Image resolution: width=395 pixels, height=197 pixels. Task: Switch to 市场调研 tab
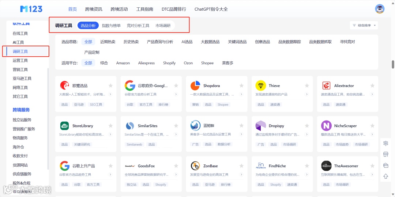pyautogui.click(x=163, y=26)
